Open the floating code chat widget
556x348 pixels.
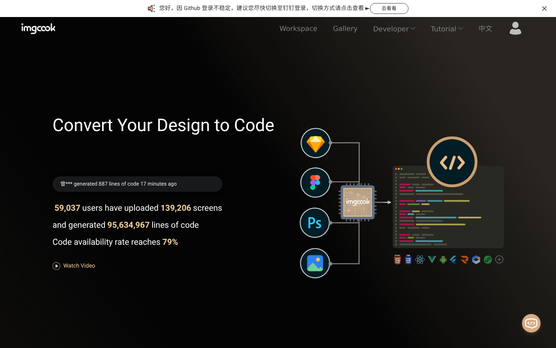point(531,323)
